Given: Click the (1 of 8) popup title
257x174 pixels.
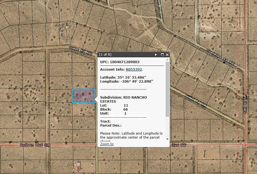Looking at the screenshot, I should pyautogui.click(x=105, y=55).
